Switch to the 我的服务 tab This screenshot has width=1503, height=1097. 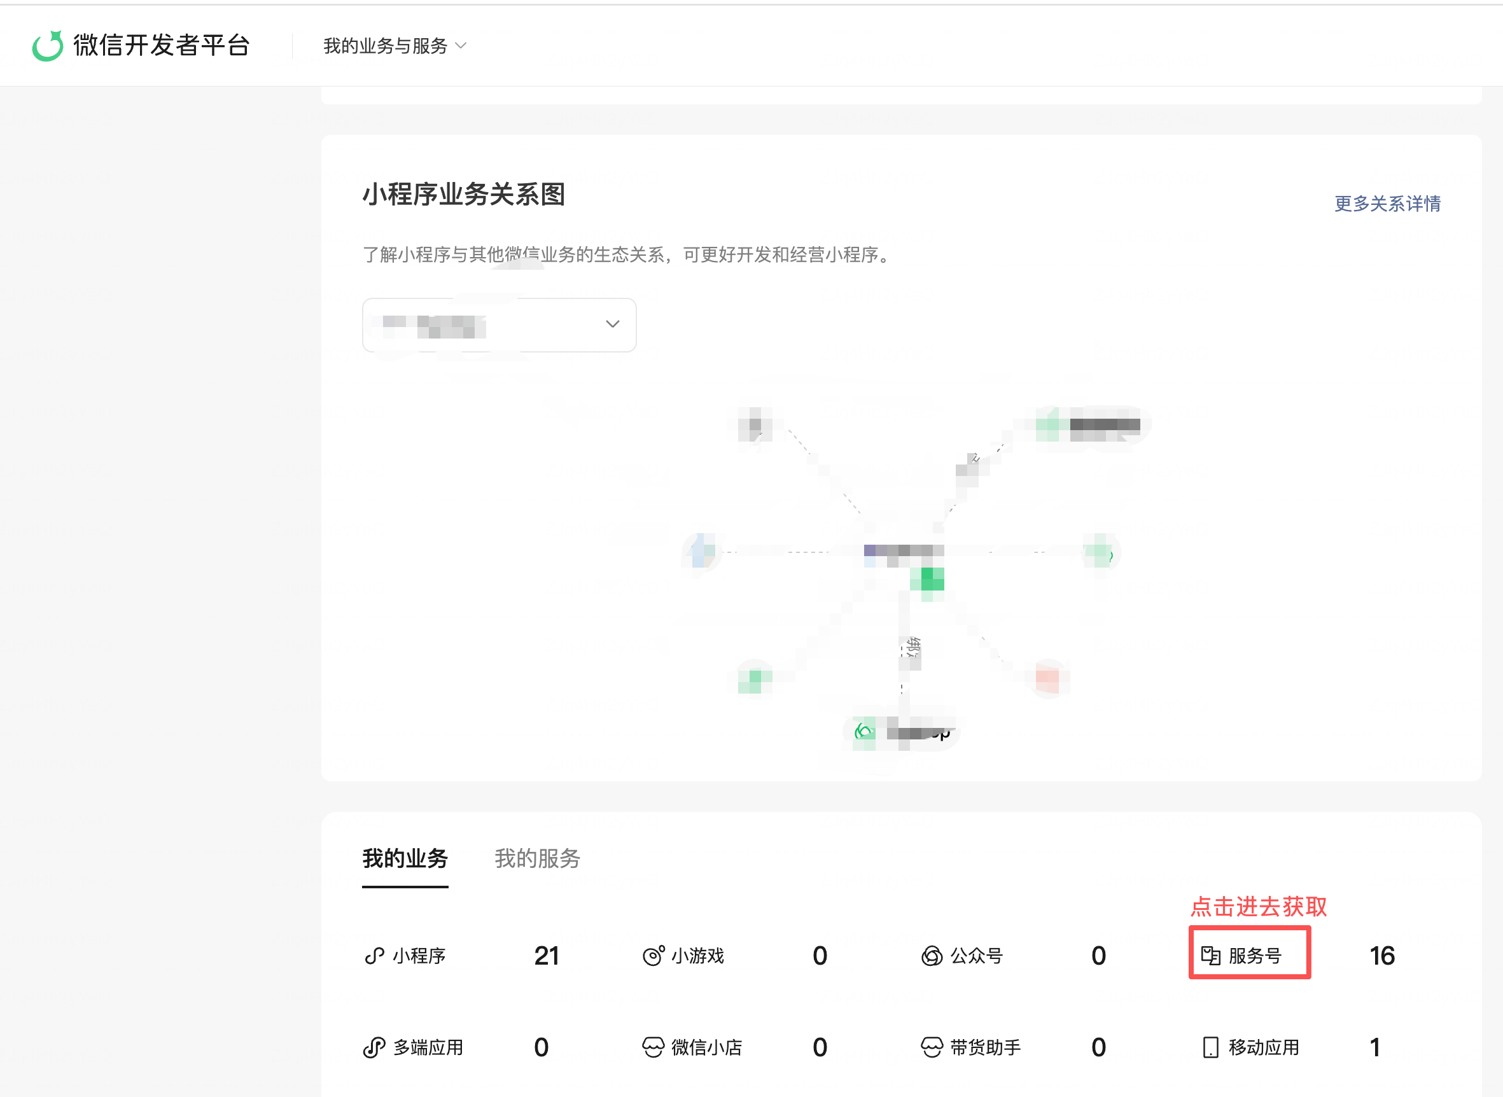[x=537, y=858]
